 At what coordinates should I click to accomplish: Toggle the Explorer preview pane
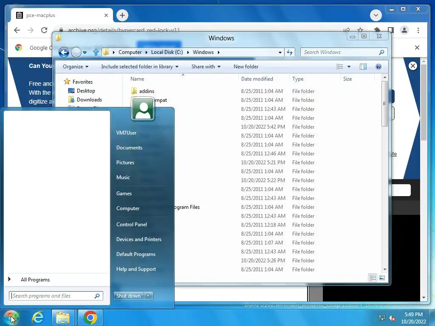pos(363,67)
